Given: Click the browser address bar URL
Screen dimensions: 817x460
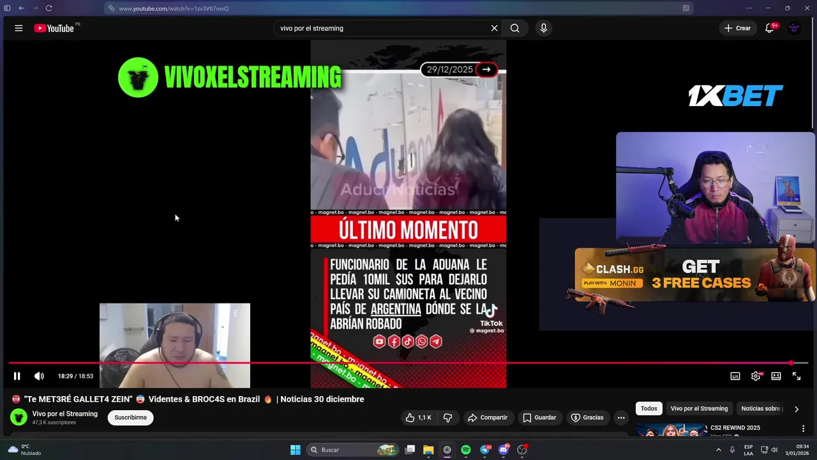Looking at the screenshot, I should [174, 8].
